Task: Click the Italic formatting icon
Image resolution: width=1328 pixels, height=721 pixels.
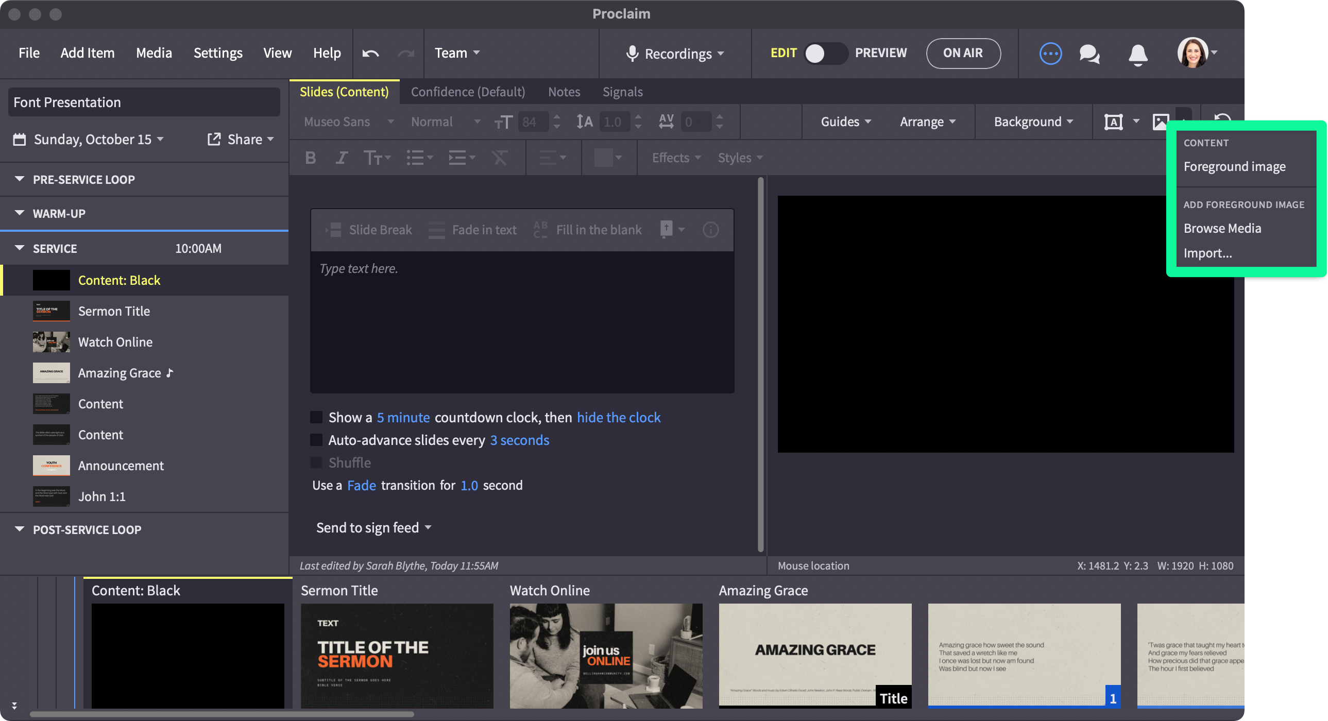Action: pyautogui.click(x=342, y=158)
